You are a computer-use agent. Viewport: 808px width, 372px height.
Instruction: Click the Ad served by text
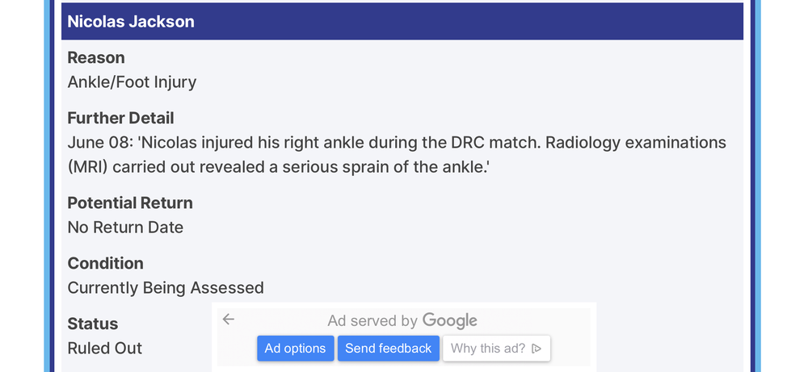tap(372, 321)
